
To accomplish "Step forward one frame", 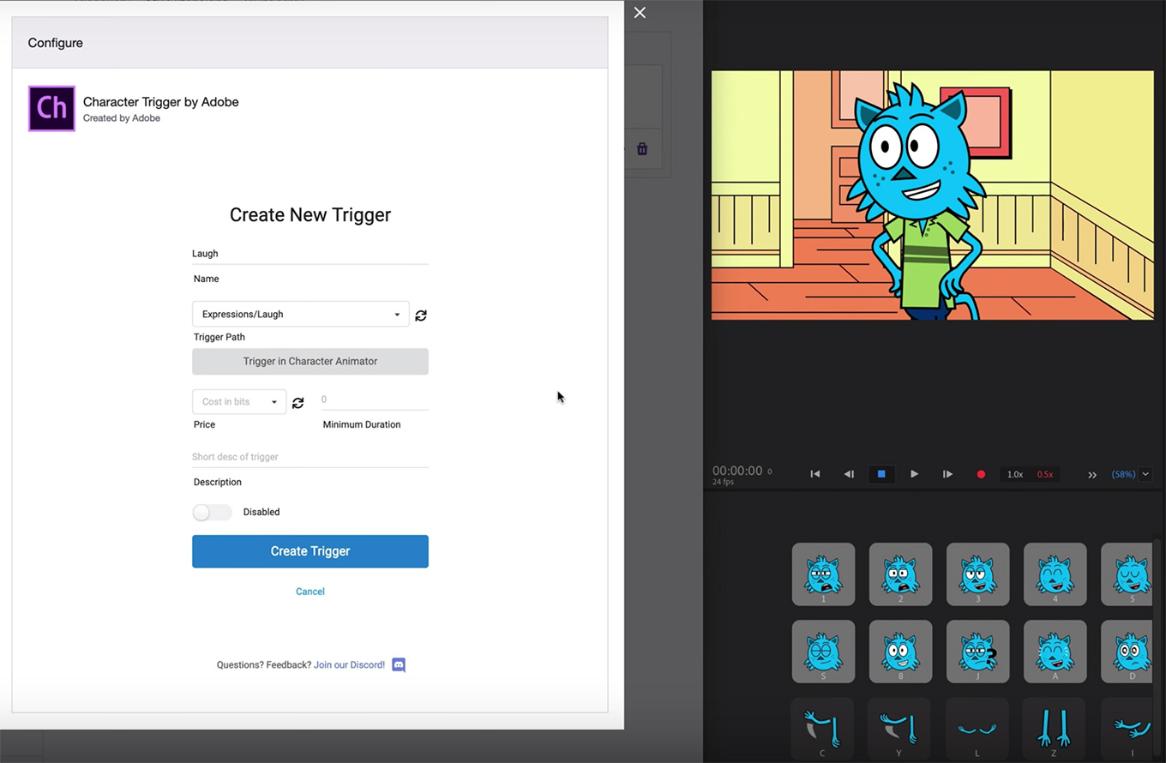I will [947, 474].
